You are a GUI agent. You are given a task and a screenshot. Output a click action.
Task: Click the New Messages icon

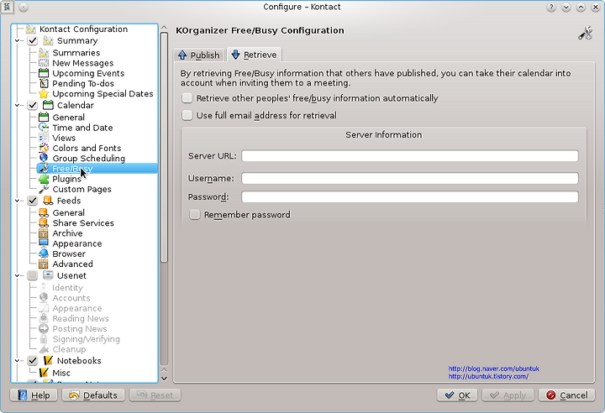pyautogui.click(x=44, y=63)
